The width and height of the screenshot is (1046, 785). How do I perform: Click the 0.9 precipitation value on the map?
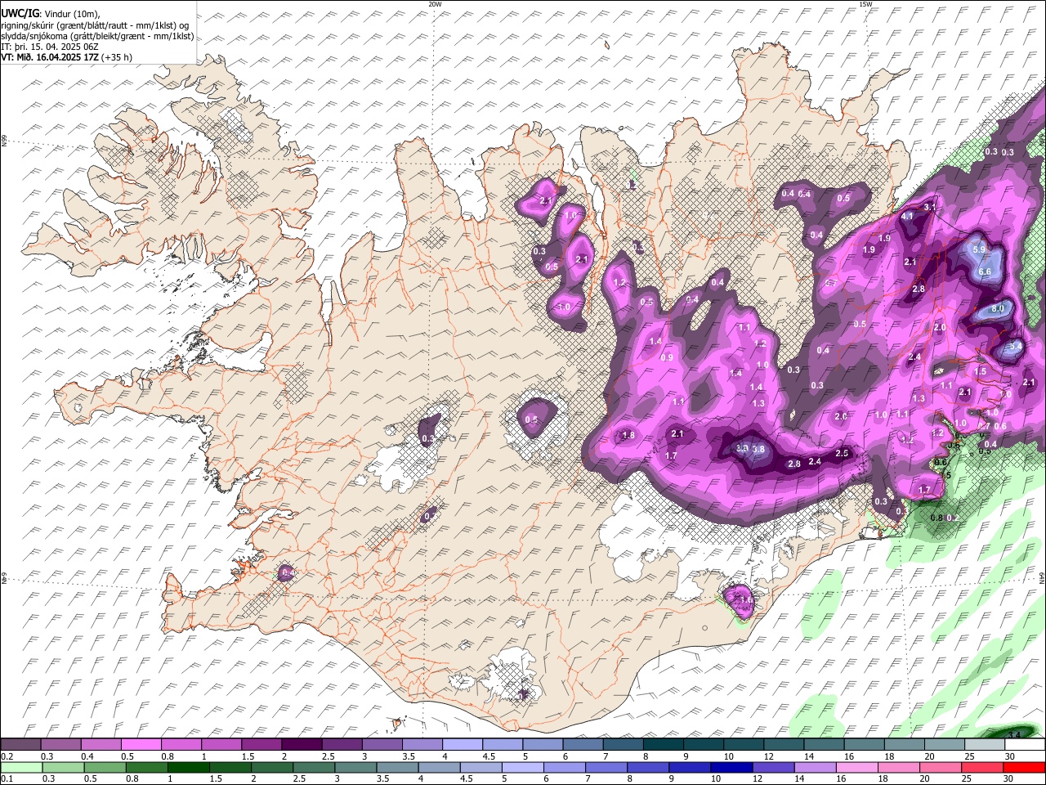coord(667,357)
